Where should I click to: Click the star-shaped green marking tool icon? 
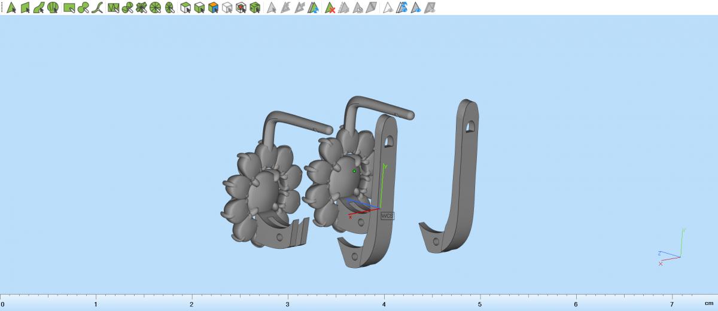coord(141,8)
